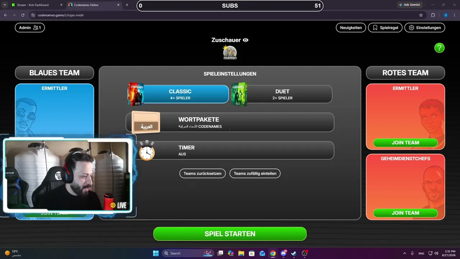460x259 pixels.
Task: Open Task View from the taskbar
Action: click(221, 253)
